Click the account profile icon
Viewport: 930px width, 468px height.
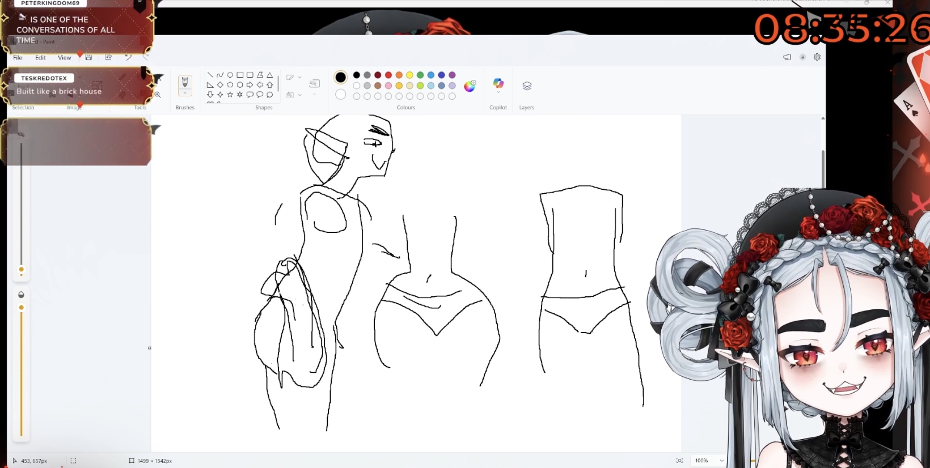802,57
